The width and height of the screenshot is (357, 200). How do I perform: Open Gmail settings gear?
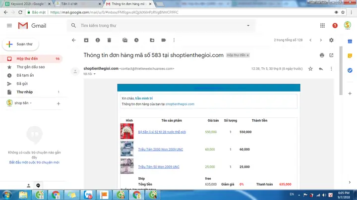click(331, 40)
